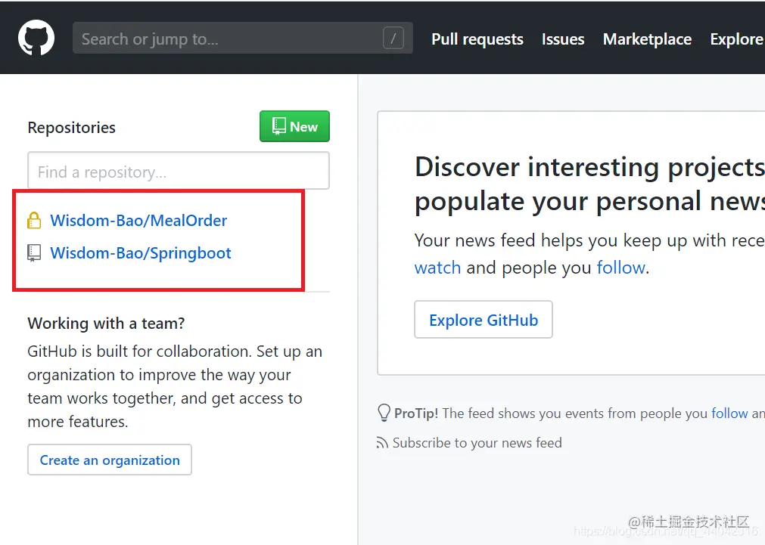
Task: Click the repo book icon beside Wisdom-Bao/Springboot
Action: tap(34, 253)
